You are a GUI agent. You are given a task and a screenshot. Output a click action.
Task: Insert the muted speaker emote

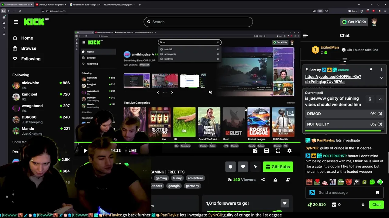tap(356, 182)
